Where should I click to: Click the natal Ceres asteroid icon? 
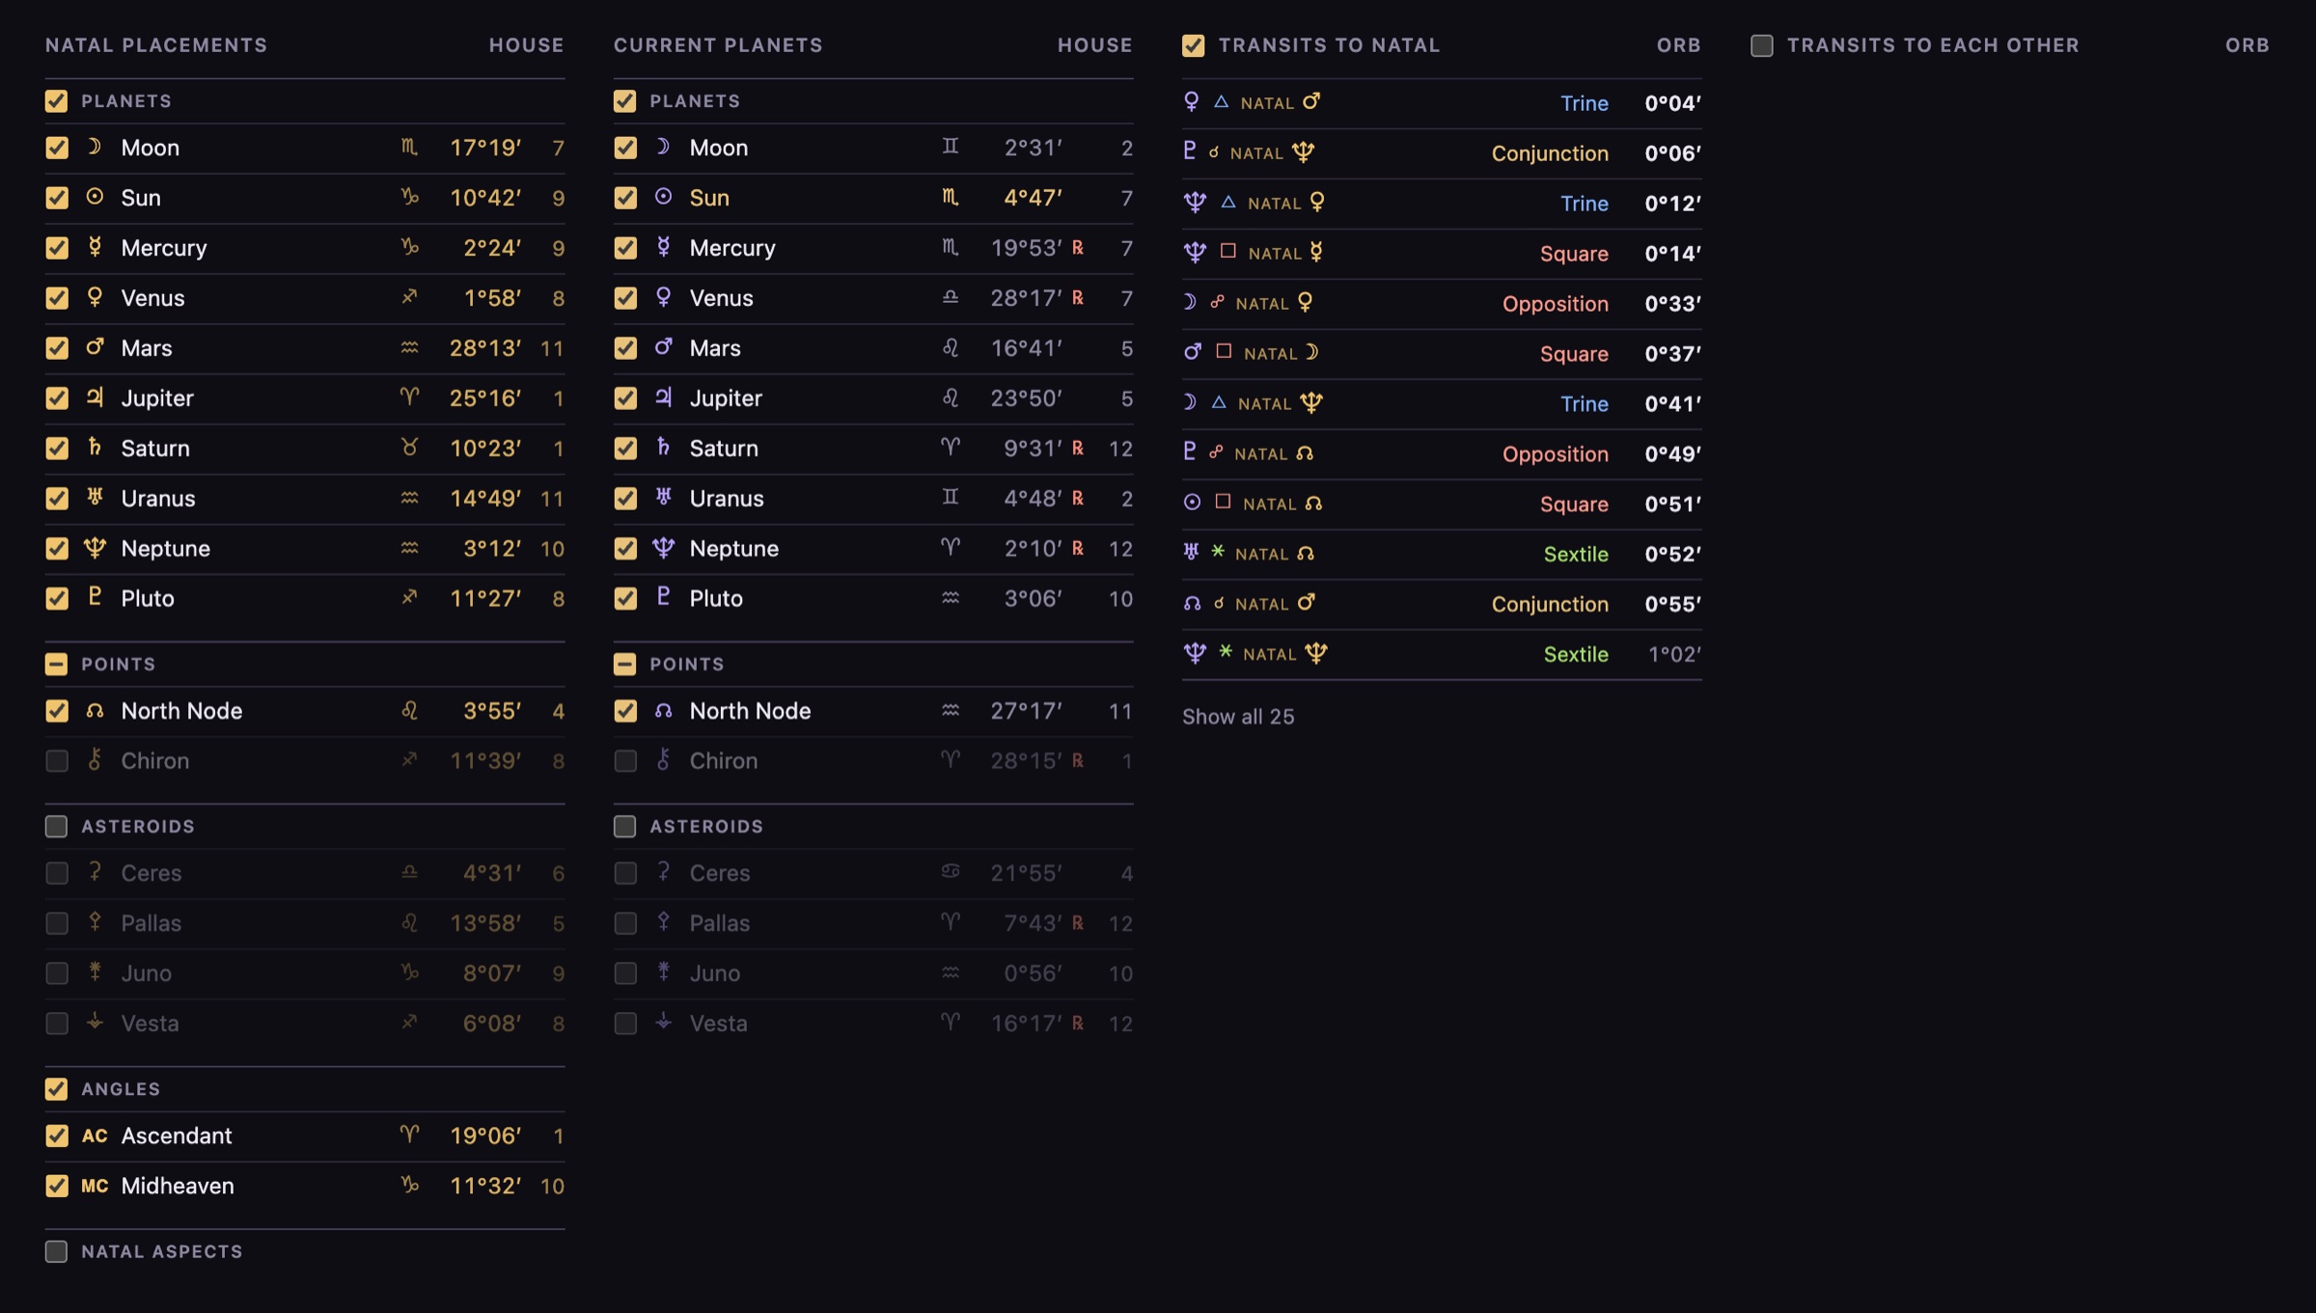point(95,872)
